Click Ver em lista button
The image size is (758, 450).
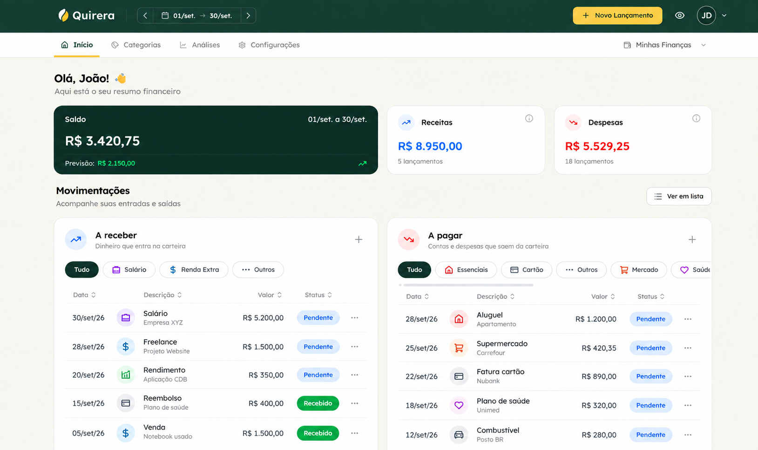[679, 196]
